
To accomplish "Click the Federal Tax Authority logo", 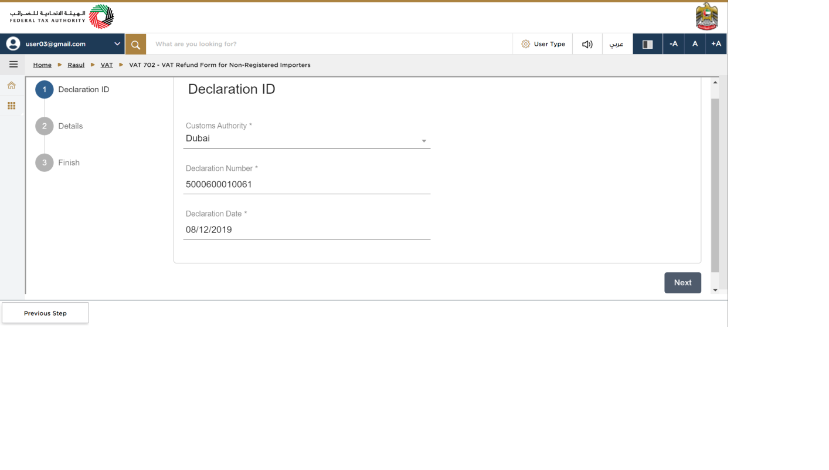I will (x=62, y=16).
